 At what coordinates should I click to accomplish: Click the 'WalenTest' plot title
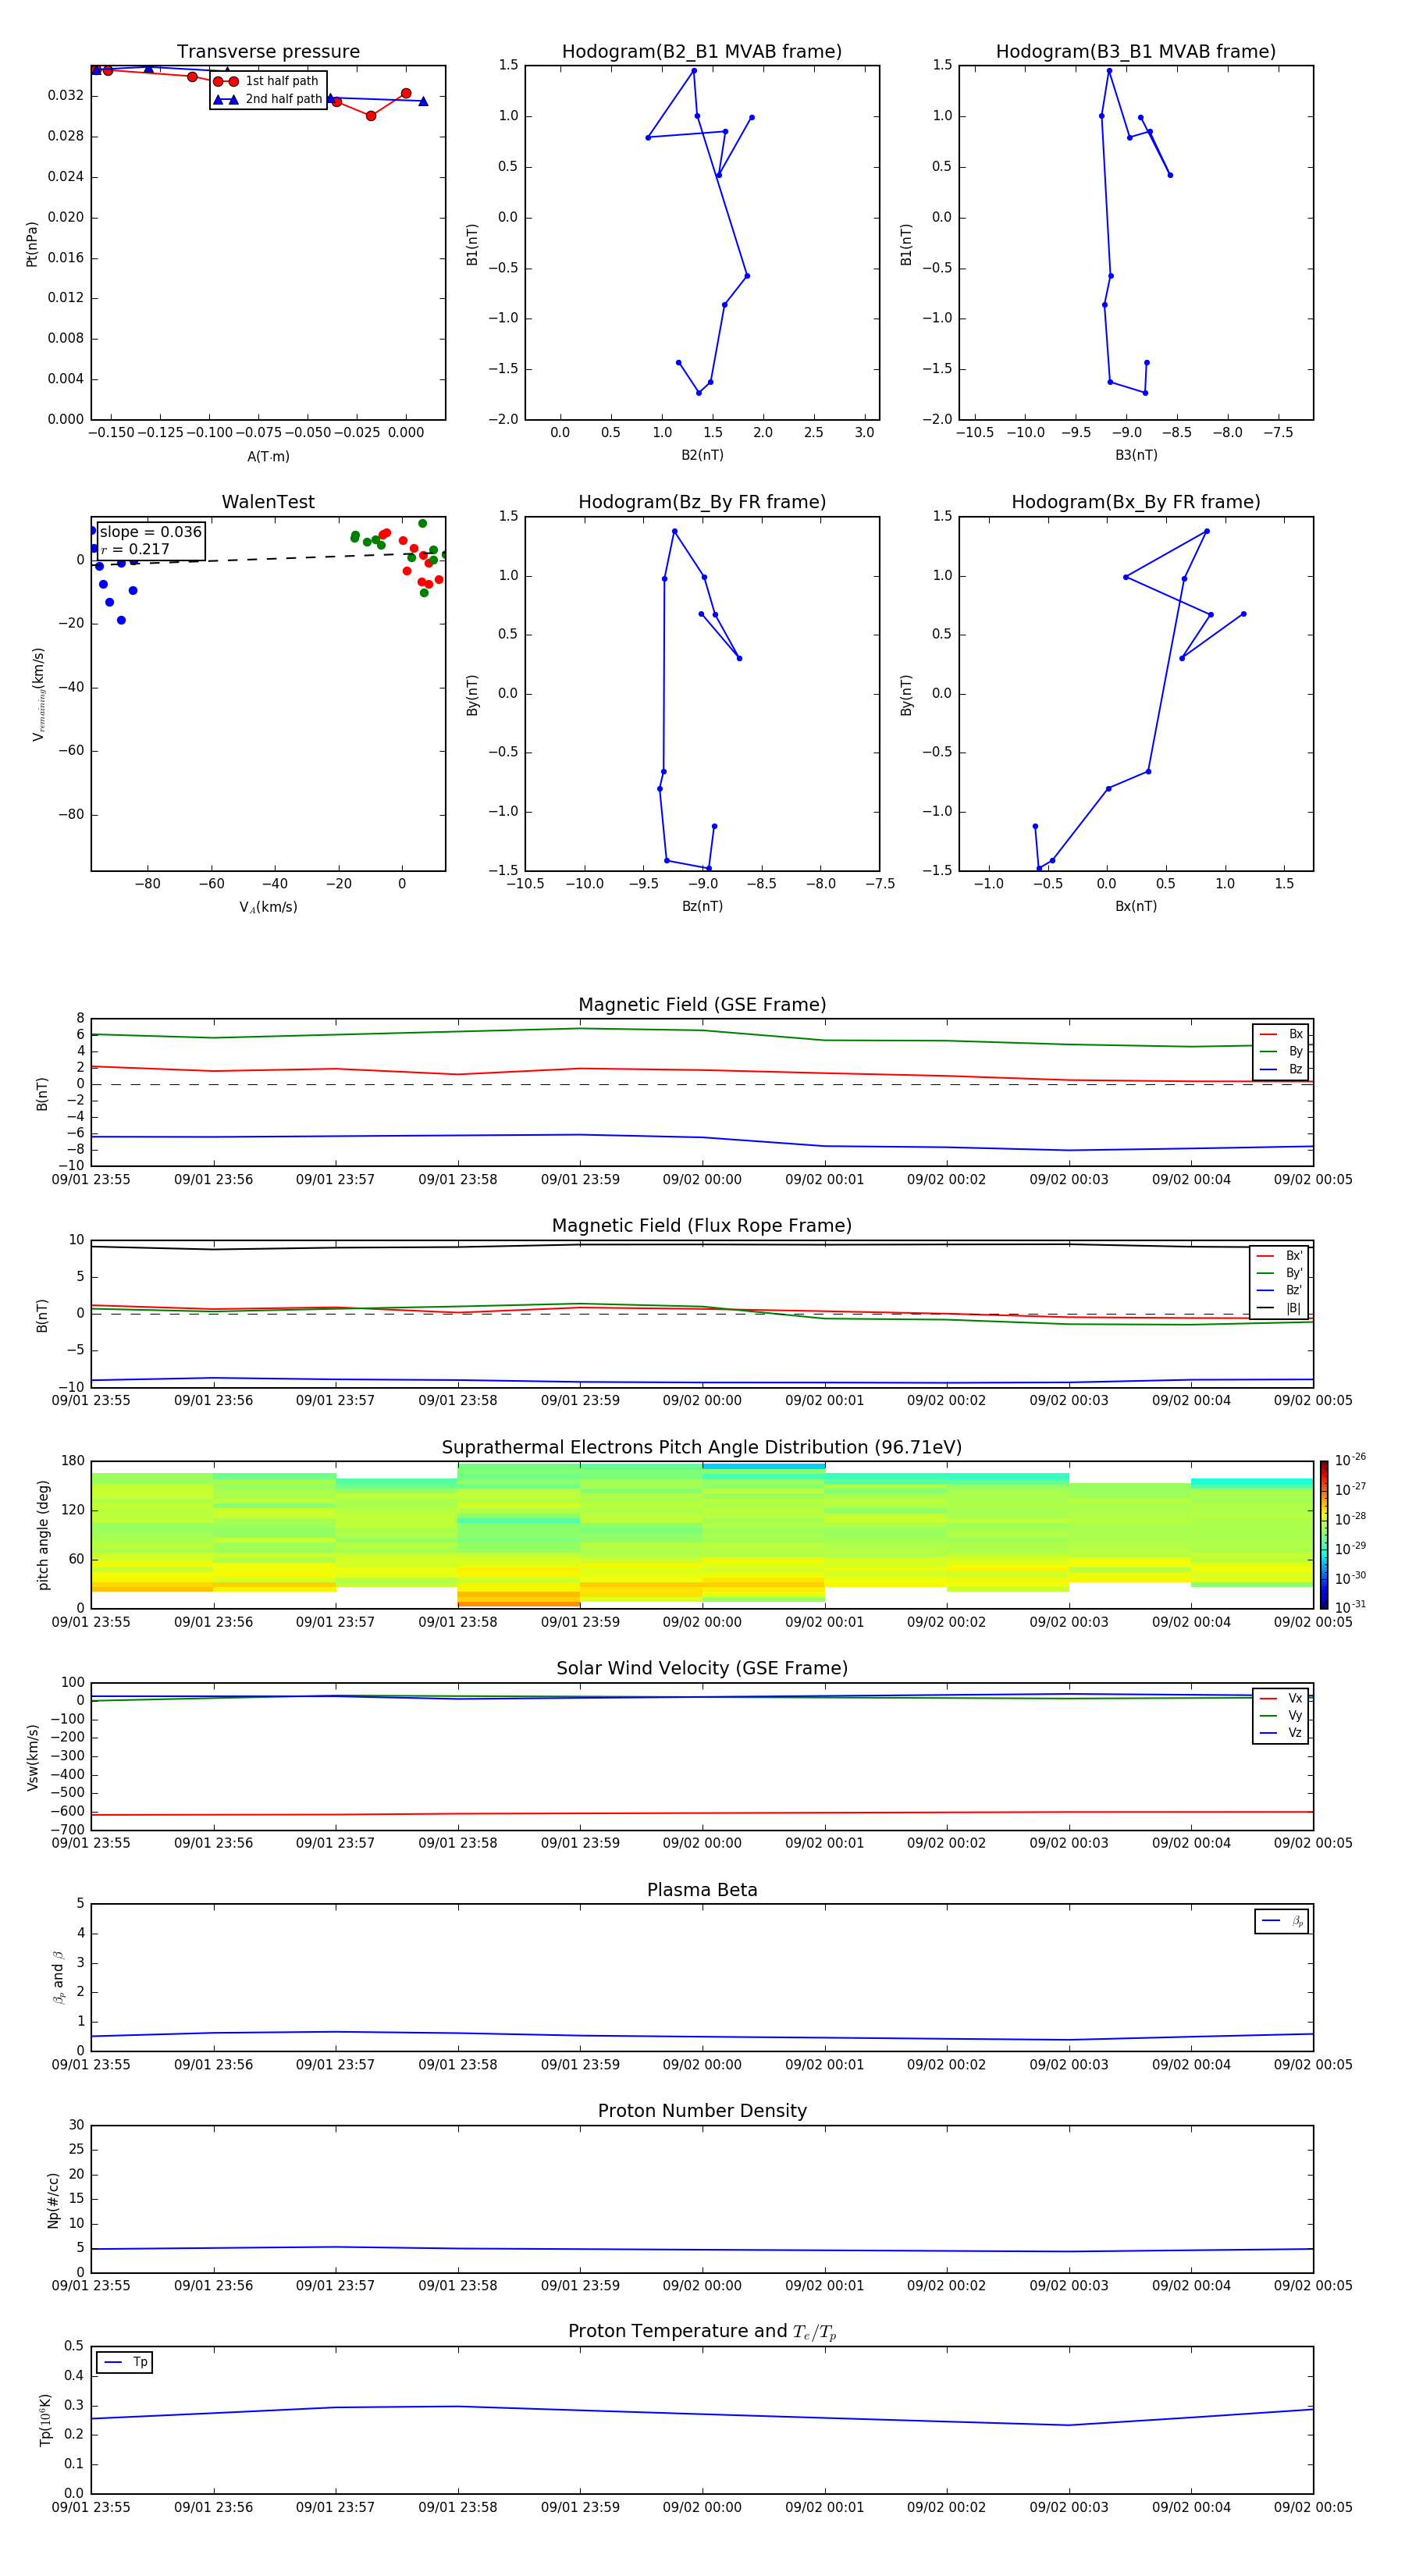(268, 502)
